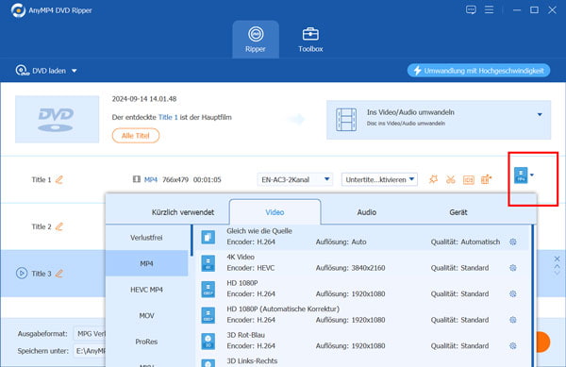
Task: Enable Umwandlung mit Hochgeschwindigkeit
Action: click(478, 71)
